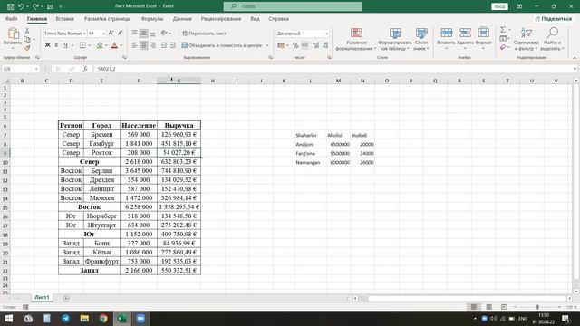Toggle italic (К) formatting
This screenshot has width=580, height=326.
tap(56, 45)
